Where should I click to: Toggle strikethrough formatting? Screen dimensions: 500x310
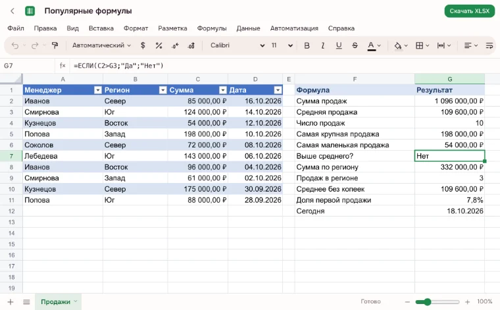355,45
